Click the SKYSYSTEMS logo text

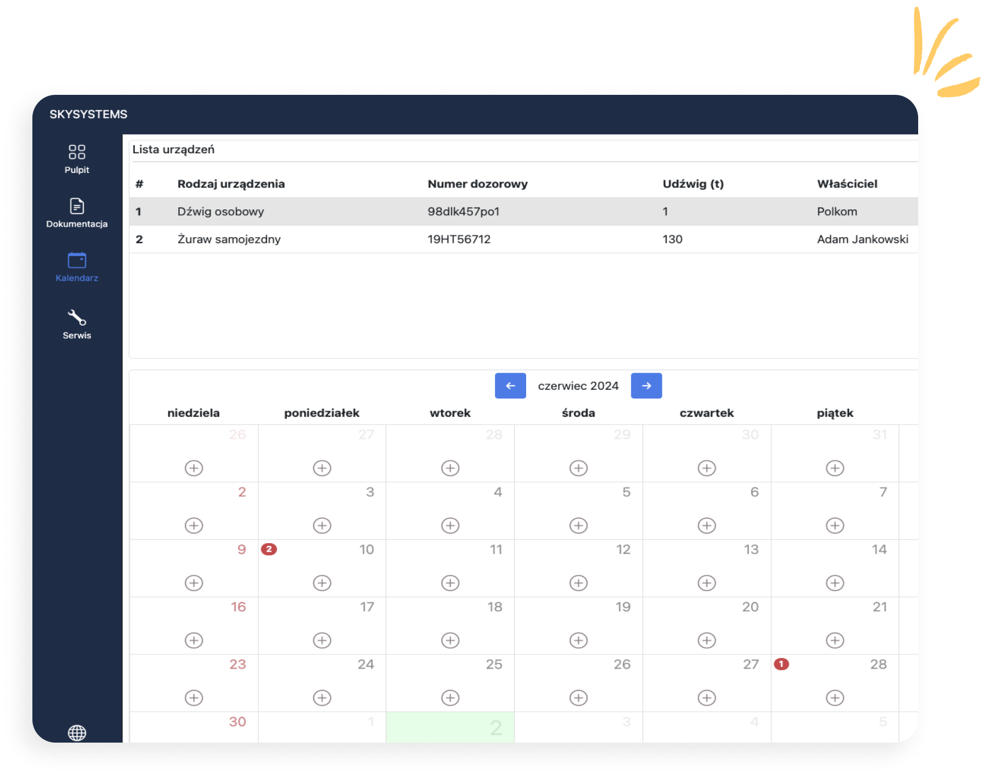click(88, 115)
